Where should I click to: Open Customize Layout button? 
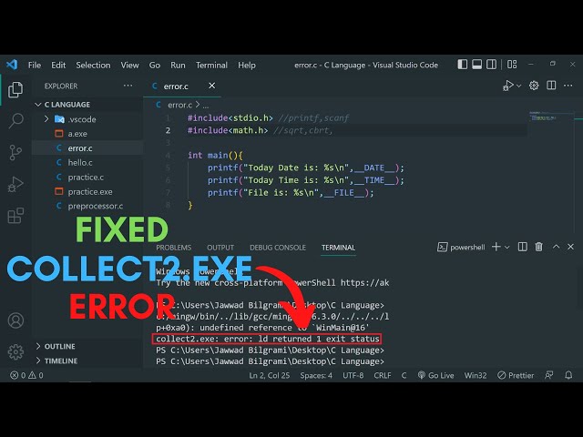(x=512, y=65)
